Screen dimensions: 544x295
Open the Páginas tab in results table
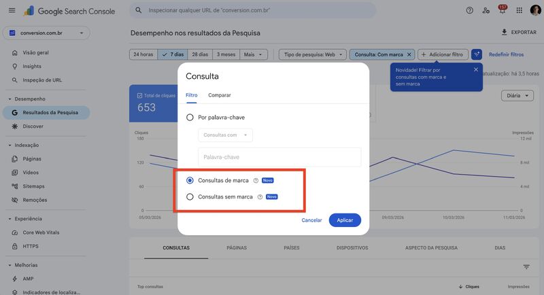click(237, 248)
